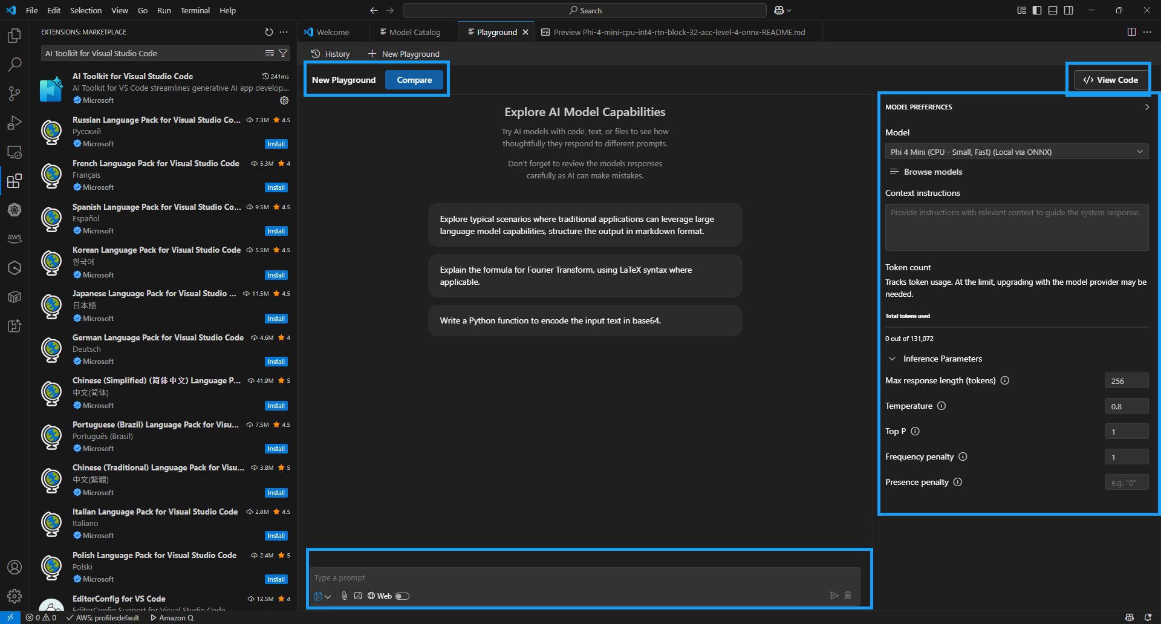Open the Search view in activity bar

pyautogui.click(x=15, y=64)
